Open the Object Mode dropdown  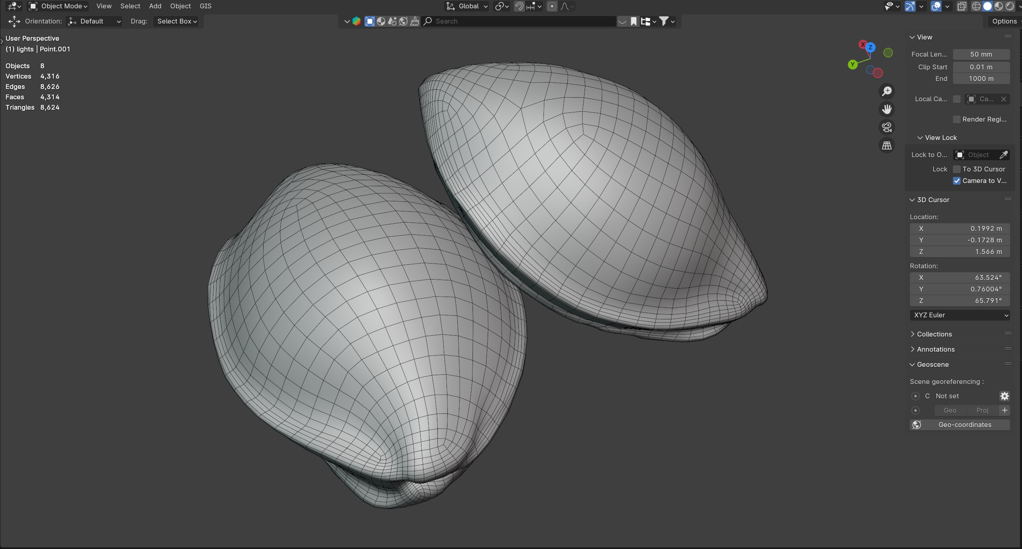tap(58, 6)
